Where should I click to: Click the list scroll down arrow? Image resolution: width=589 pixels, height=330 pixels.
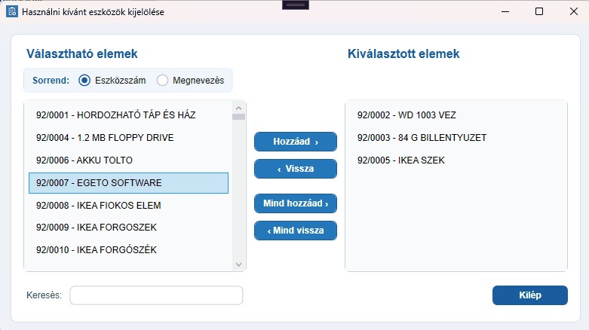(x=238, y=264)
